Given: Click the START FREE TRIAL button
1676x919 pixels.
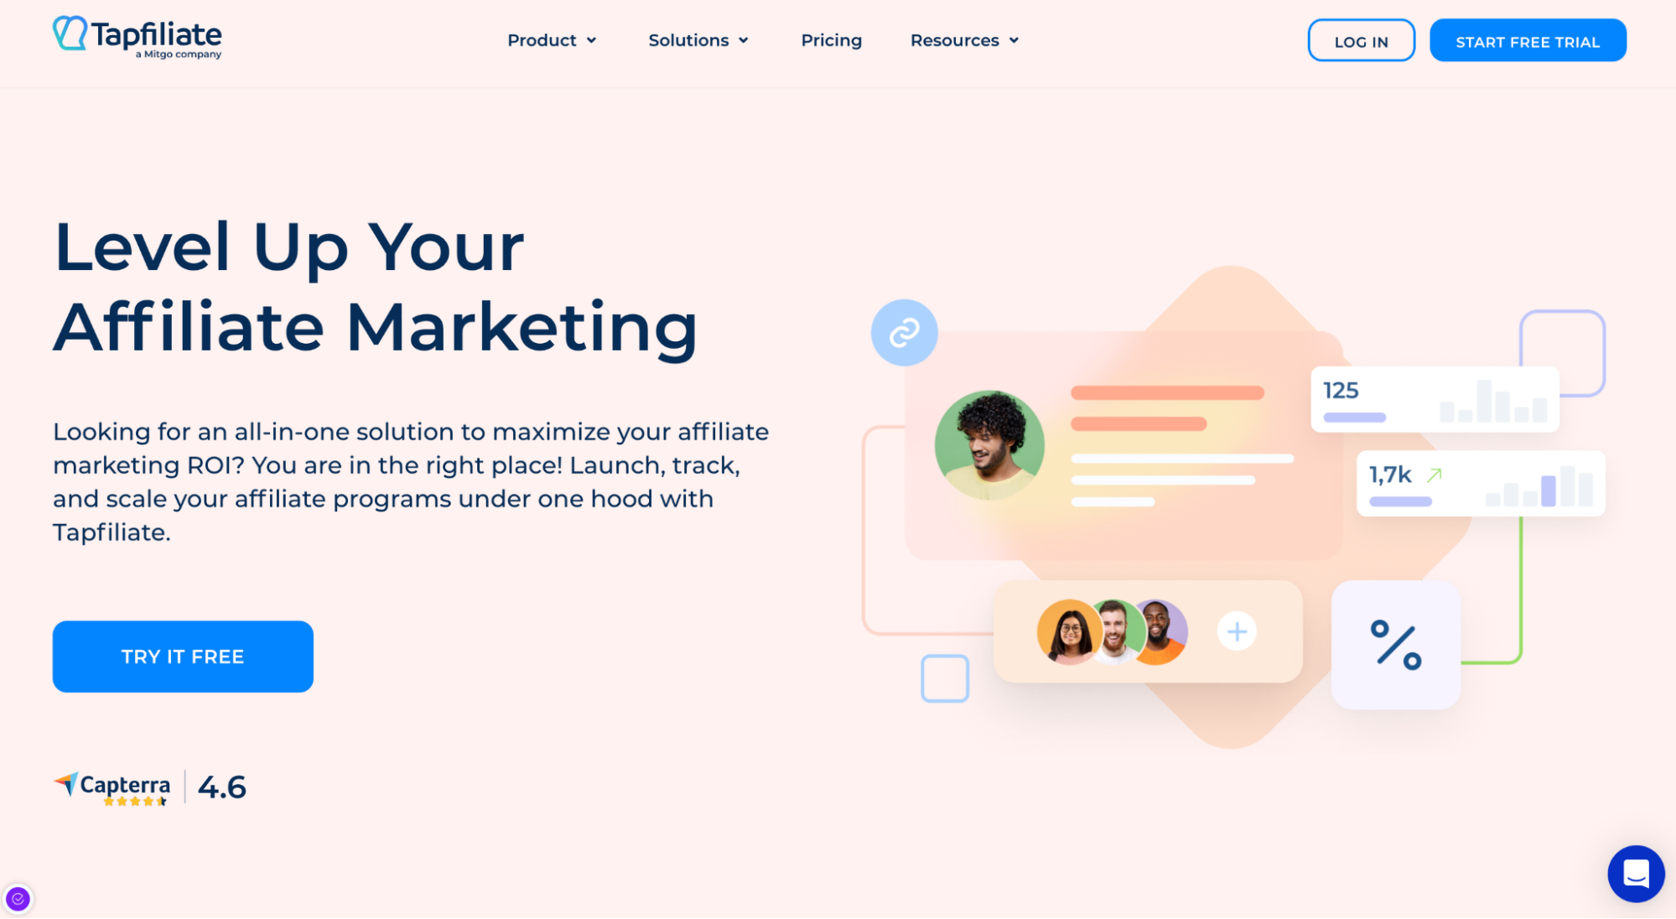Looking at the screenshot, I should pyautogui.click(x=1528, y=41).
